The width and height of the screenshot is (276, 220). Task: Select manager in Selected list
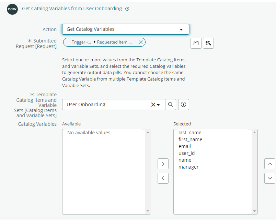(x=188, y=167)
